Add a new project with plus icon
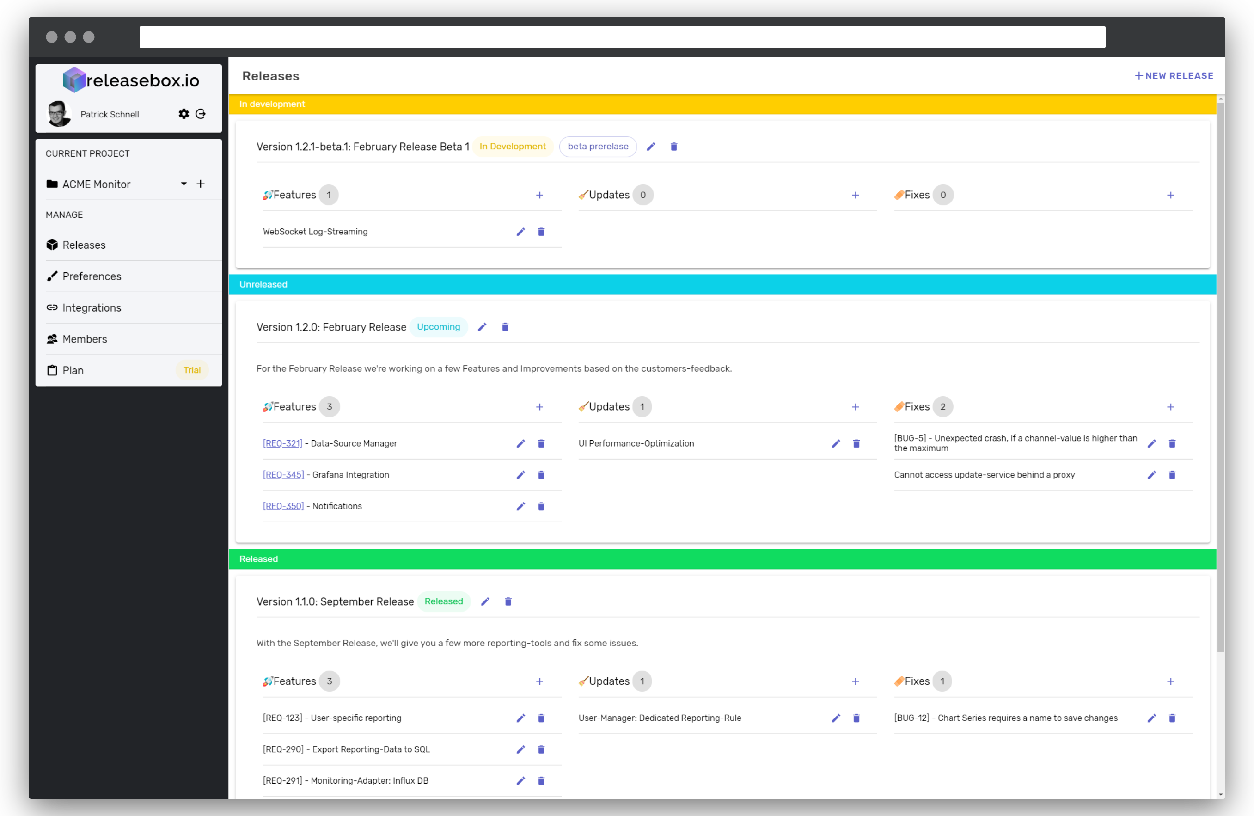This screenshot has width=1254, height=816. tap(201, 184)
